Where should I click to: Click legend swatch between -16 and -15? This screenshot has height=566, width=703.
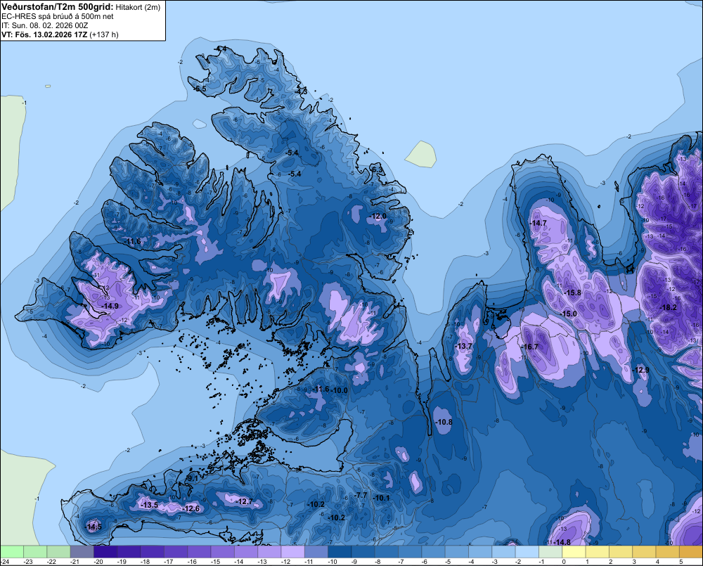click(199, 552)
